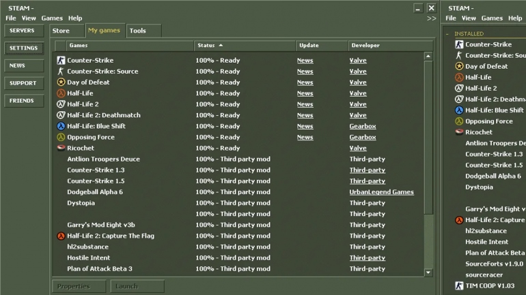Open View menu in main Steam window
526x295 pixels.
29,18
